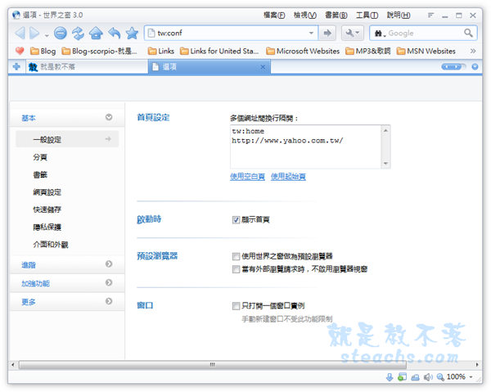491x392 pixels.
Task: Select 書籤 settings in sidebar
Action: point(40,174)
